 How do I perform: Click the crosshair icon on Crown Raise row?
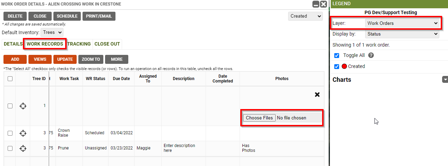[23, 133]
